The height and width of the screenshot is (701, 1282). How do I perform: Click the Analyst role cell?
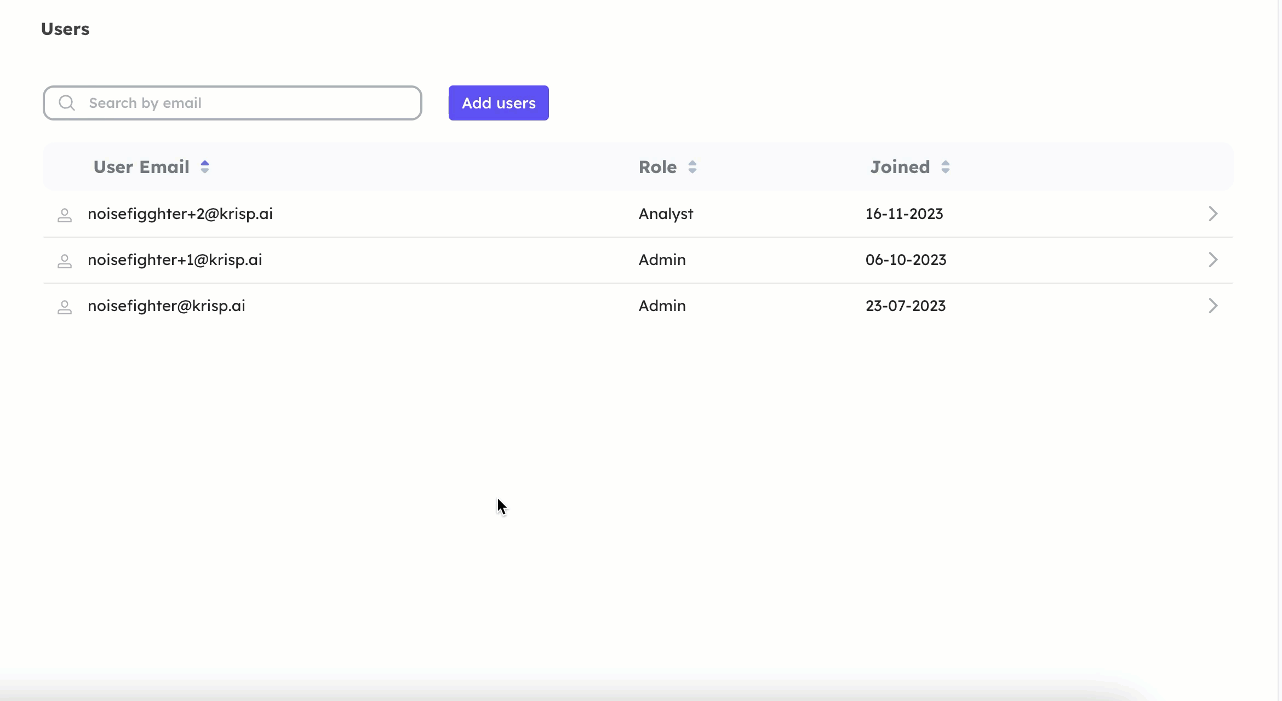tap(666, 214)
